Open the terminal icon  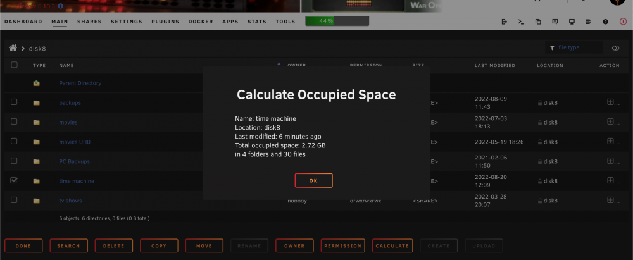pos(521,22)
